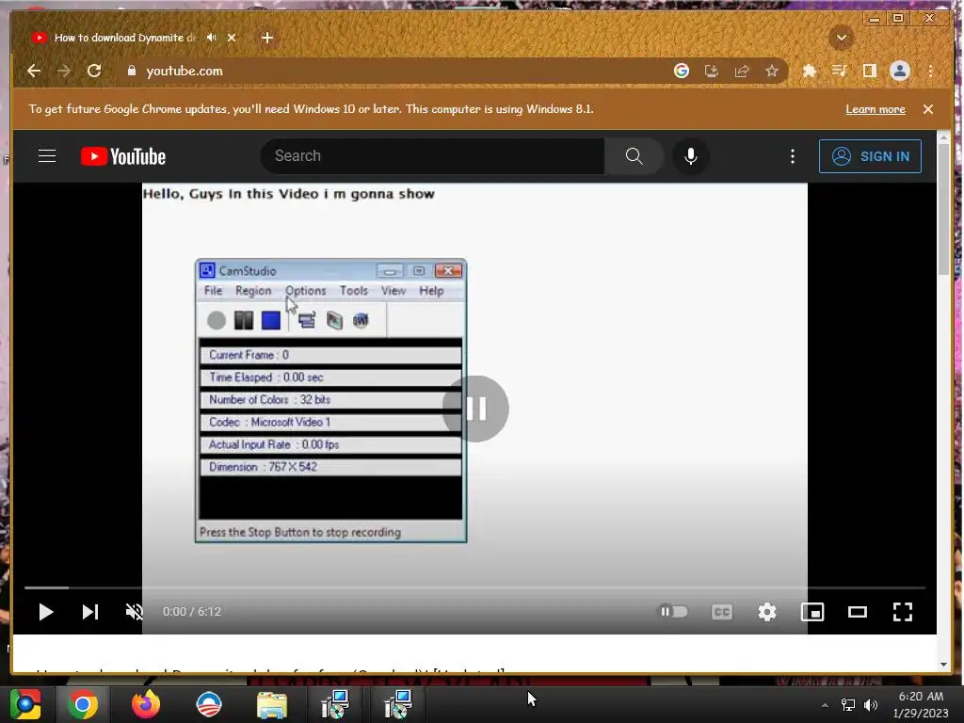Unmute the video player volume

click(x=134, y=612)
